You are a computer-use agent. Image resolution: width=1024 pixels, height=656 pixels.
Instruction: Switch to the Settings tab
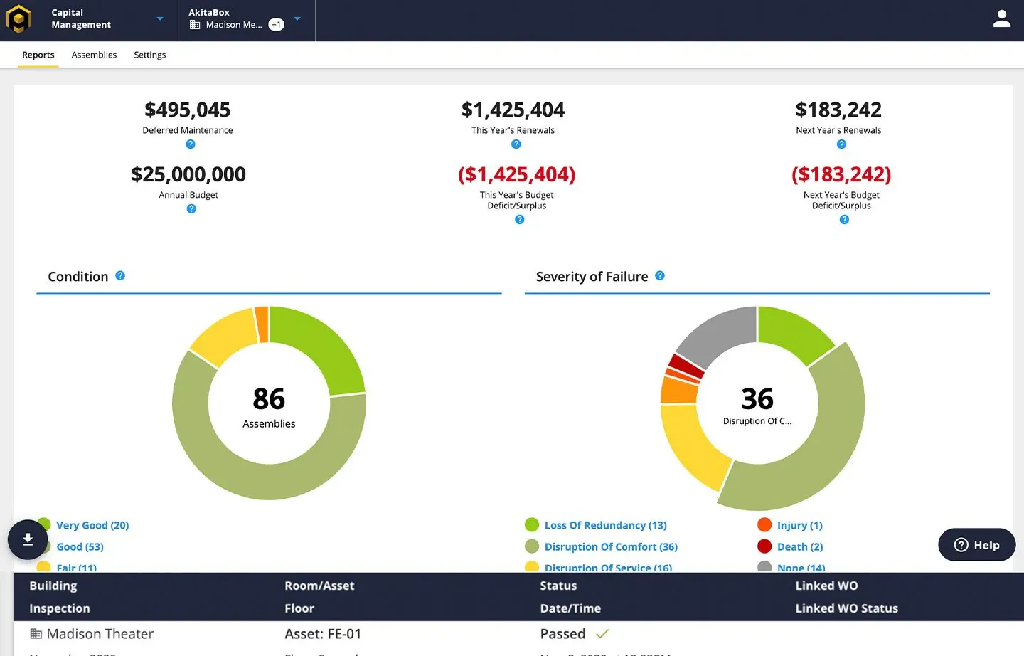149,55
